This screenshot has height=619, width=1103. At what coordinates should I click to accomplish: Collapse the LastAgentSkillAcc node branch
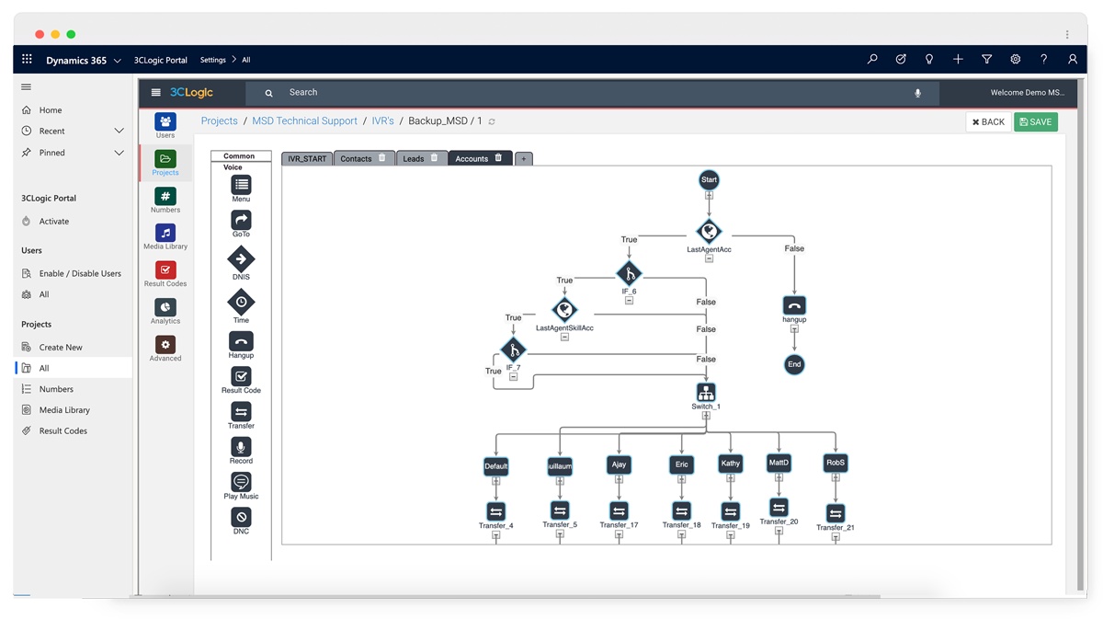click(x=564, y=337)
